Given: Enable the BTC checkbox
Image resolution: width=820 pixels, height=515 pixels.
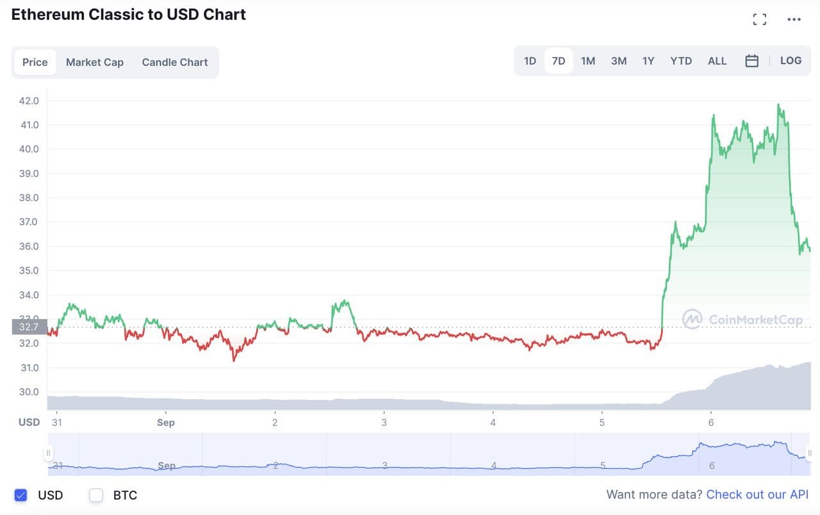Looking at the screenshot, I should pyautogui.click(x=96, y=495).
